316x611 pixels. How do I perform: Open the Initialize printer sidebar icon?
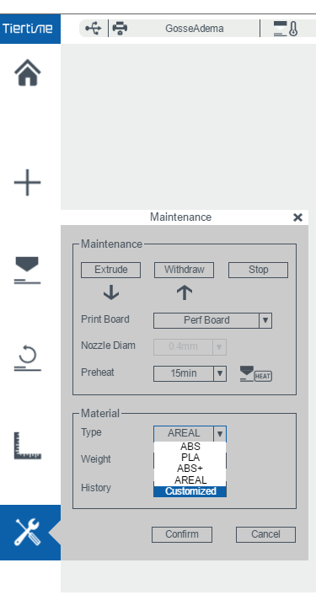click(28, 357)
